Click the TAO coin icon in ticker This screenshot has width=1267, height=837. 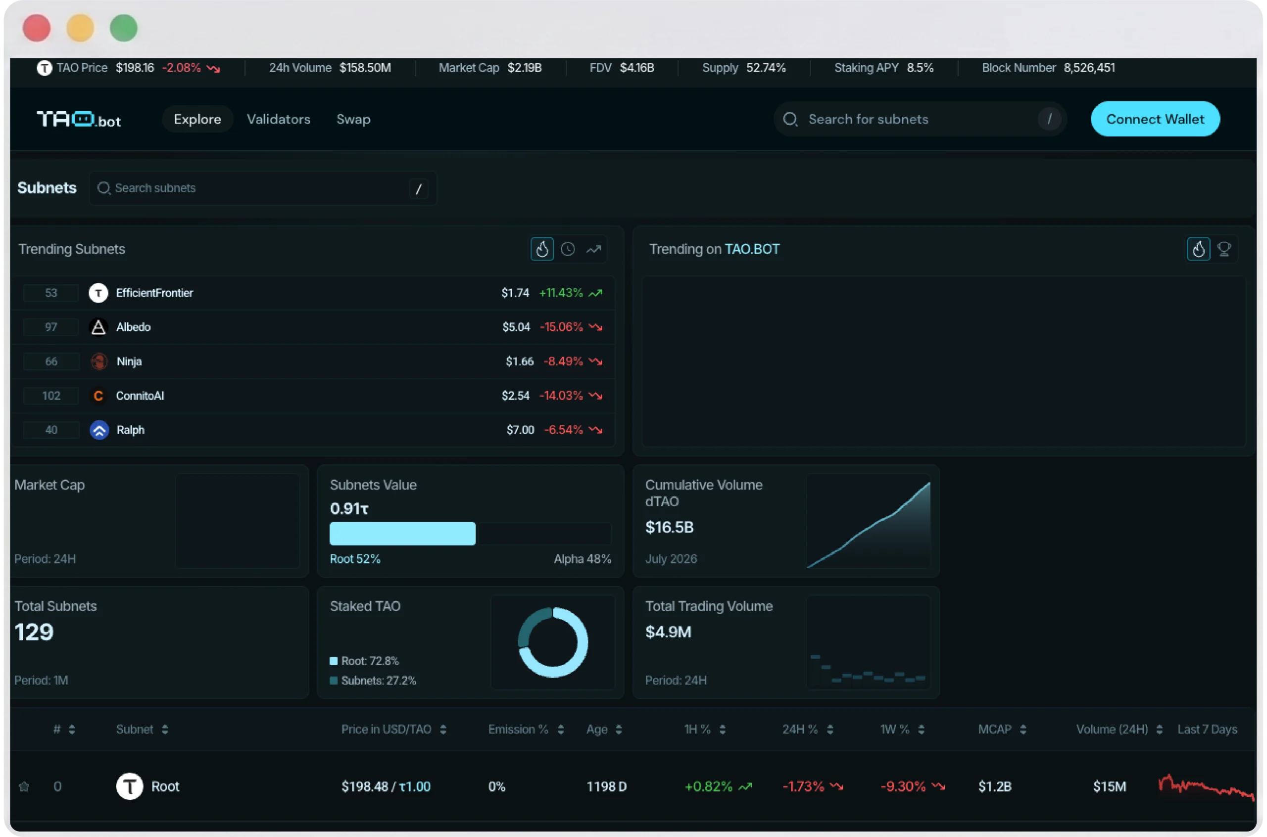coord(44,68)
